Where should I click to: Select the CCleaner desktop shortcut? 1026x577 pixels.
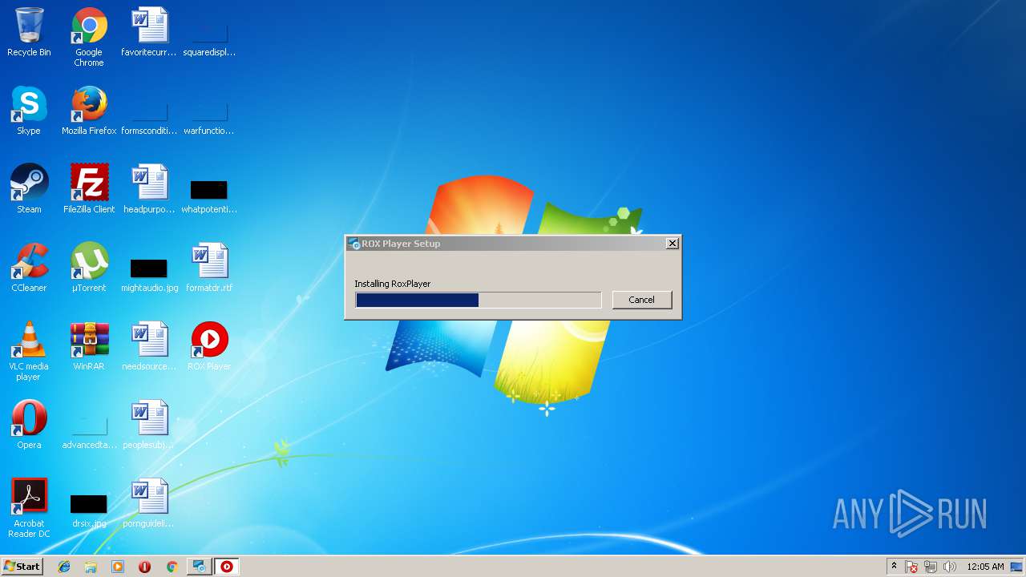coord(29,268)
